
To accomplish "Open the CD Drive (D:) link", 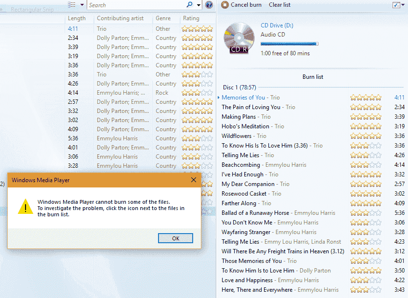I will 277,25.
